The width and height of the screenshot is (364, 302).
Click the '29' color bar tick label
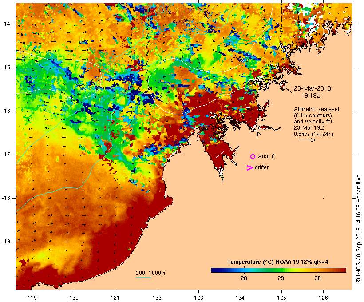281,278
